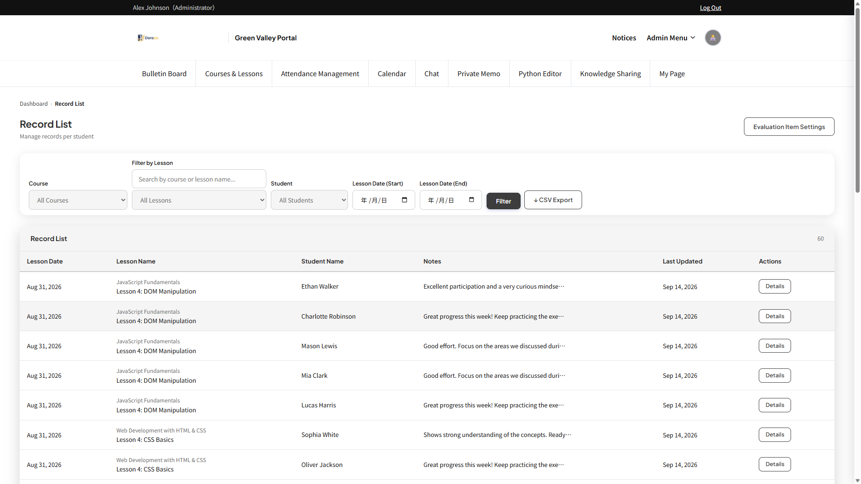Click the Last Updated column header
Viewport: 861px width, 484px height.
pos(683,261)
